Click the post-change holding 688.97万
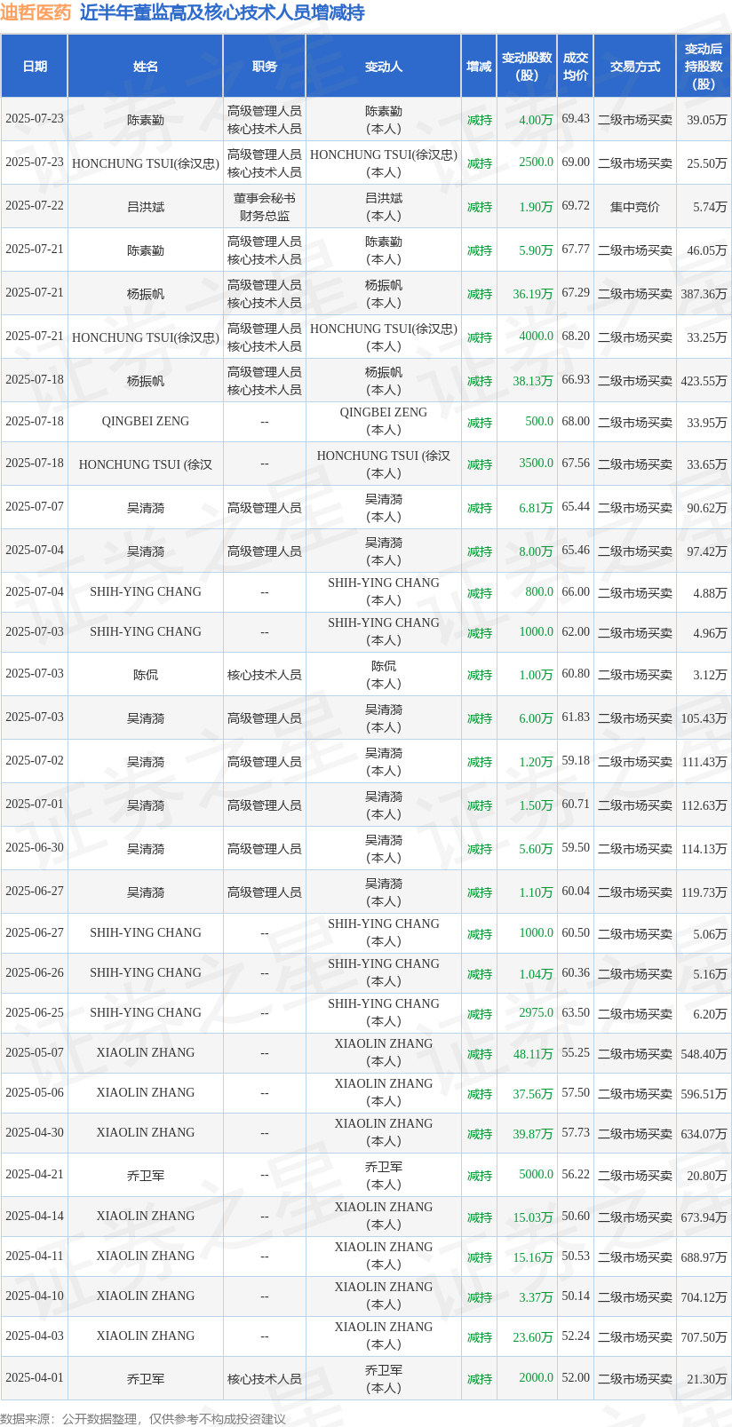The height and width of the screenshot is (1427, 732). [x=704, y=1257]
